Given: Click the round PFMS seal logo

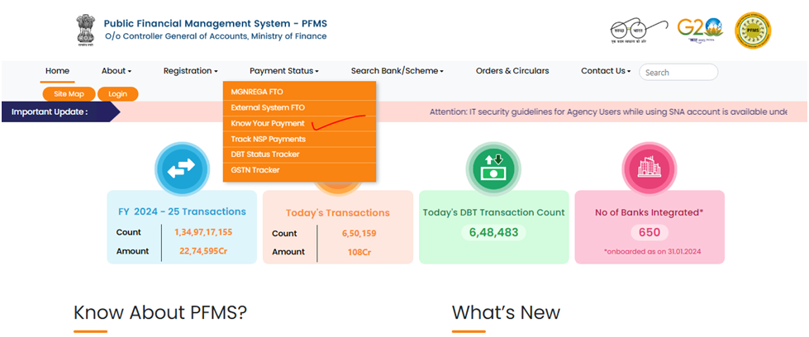Looking at the screenshot, I should 753,31.
